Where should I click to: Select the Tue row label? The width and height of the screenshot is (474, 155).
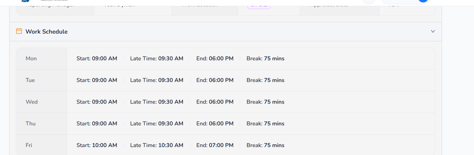point(30,80)
